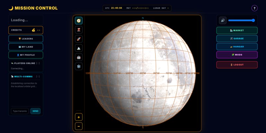
Task: Collapse the Multi-Comms panel
Action: tap(38, 76)
